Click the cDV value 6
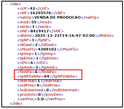 (x=32, y=63)
